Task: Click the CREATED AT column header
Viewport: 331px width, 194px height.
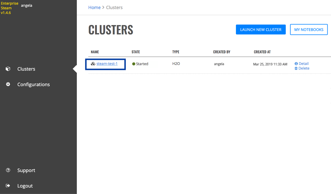Action: (x=262, y=52)
